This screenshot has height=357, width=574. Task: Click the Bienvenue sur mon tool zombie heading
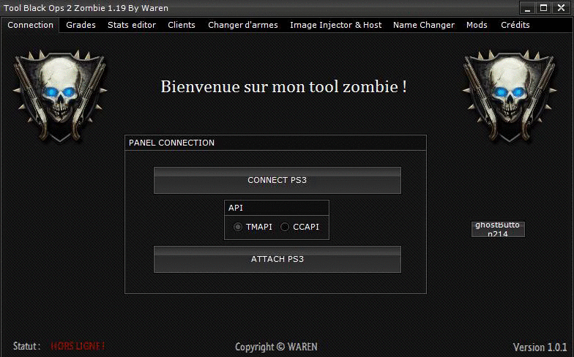(284, 87)
